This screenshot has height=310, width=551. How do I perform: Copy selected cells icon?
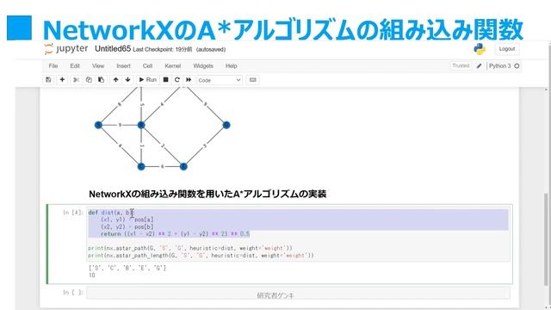coord(89,80)
